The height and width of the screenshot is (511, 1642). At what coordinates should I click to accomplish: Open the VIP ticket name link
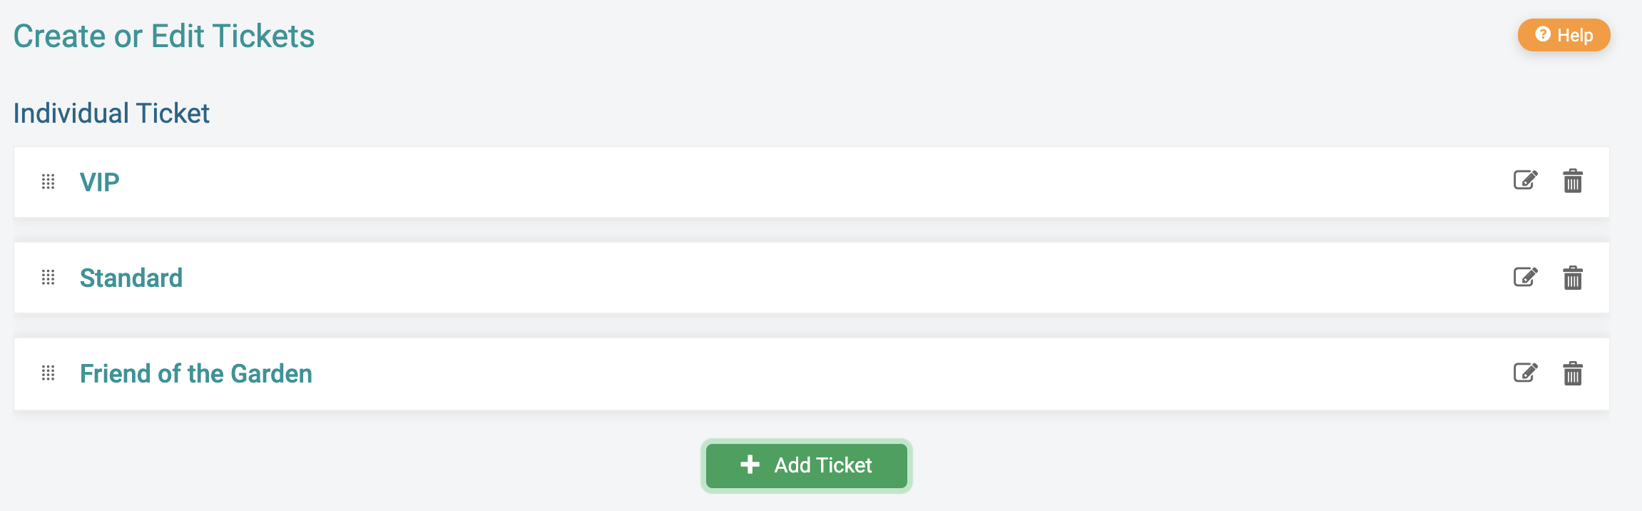click(x=99, y=181)
